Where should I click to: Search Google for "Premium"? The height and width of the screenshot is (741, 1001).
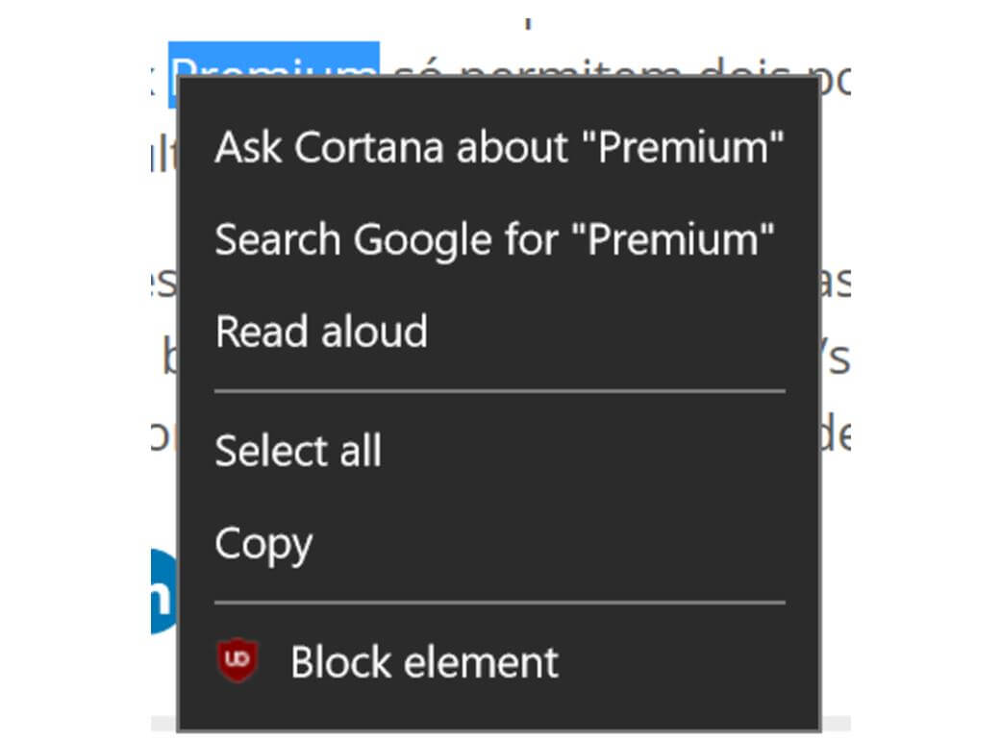coord(494,239)
